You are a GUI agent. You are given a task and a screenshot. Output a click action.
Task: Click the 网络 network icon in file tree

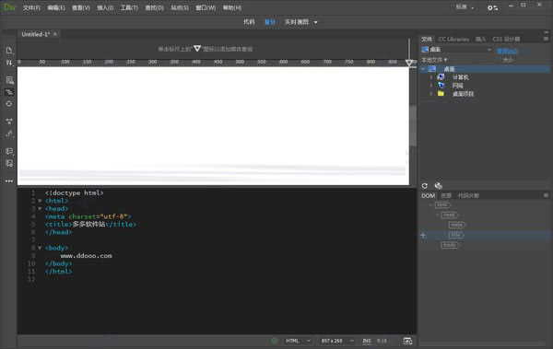[441, 86]
